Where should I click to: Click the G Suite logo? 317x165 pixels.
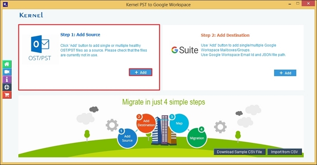click(x=185, y=50)
